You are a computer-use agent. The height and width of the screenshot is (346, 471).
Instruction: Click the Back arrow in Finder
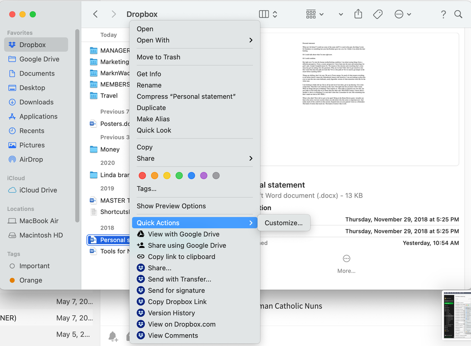pyautogui.click(x=96, y=14)
